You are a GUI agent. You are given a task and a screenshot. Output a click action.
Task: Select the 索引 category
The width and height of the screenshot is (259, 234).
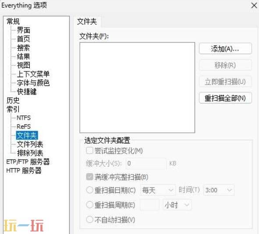[13, 109]
